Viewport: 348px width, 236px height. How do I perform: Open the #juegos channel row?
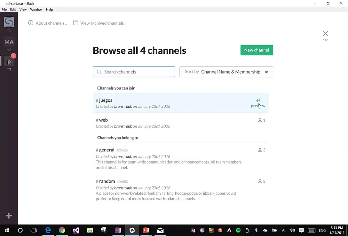[180, 103]
